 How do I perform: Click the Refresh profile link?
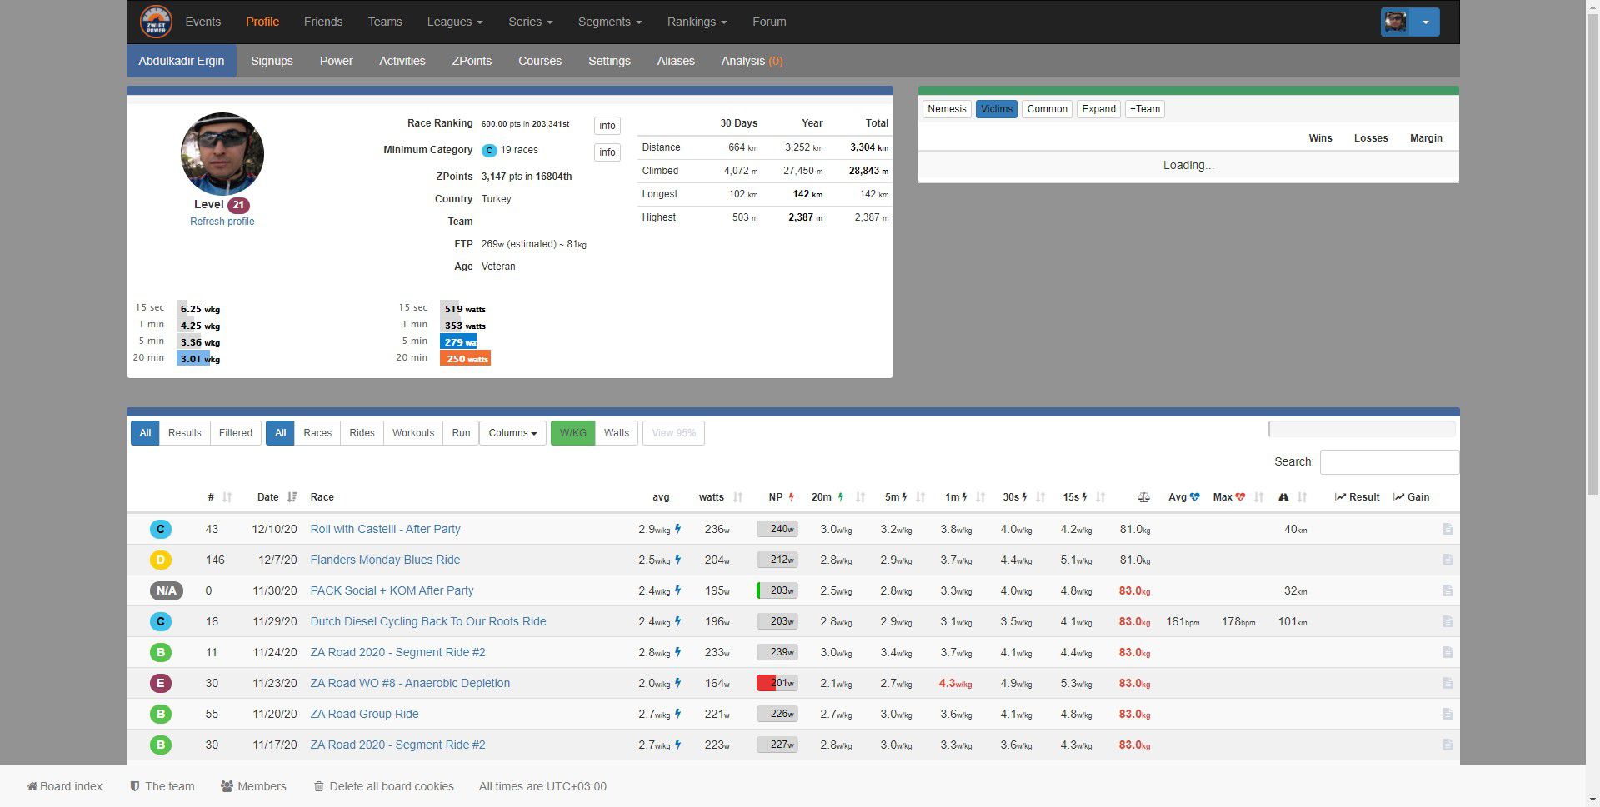click(222, 222)
